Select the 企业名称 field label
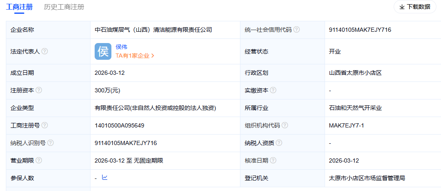Screen dimensions: 441x191 (x=22, y=29)
